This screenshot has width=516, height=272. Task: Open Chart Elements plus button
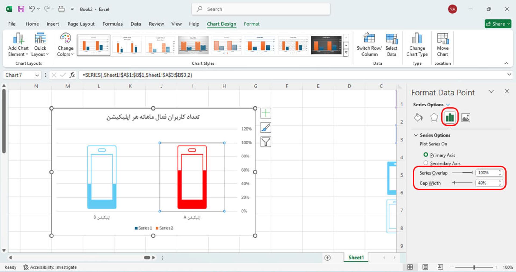[266, 113]
